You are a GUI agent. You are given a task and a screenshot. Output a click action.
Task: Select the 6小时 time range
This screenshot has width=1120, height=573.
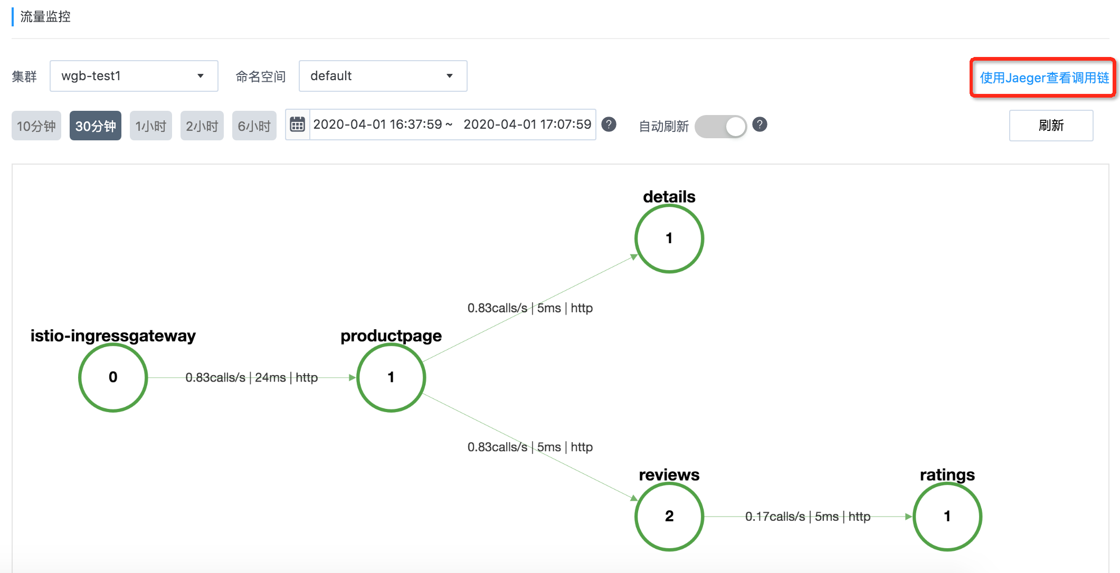(x=254, y=126)
